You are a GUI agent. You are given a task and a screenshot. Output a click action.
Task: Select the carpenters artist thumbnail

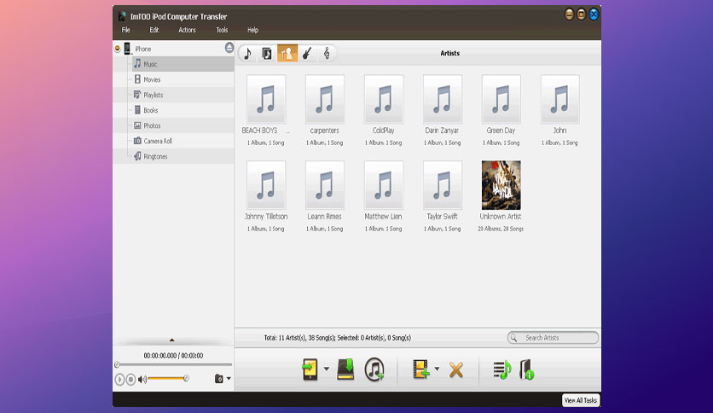(325, 99)
